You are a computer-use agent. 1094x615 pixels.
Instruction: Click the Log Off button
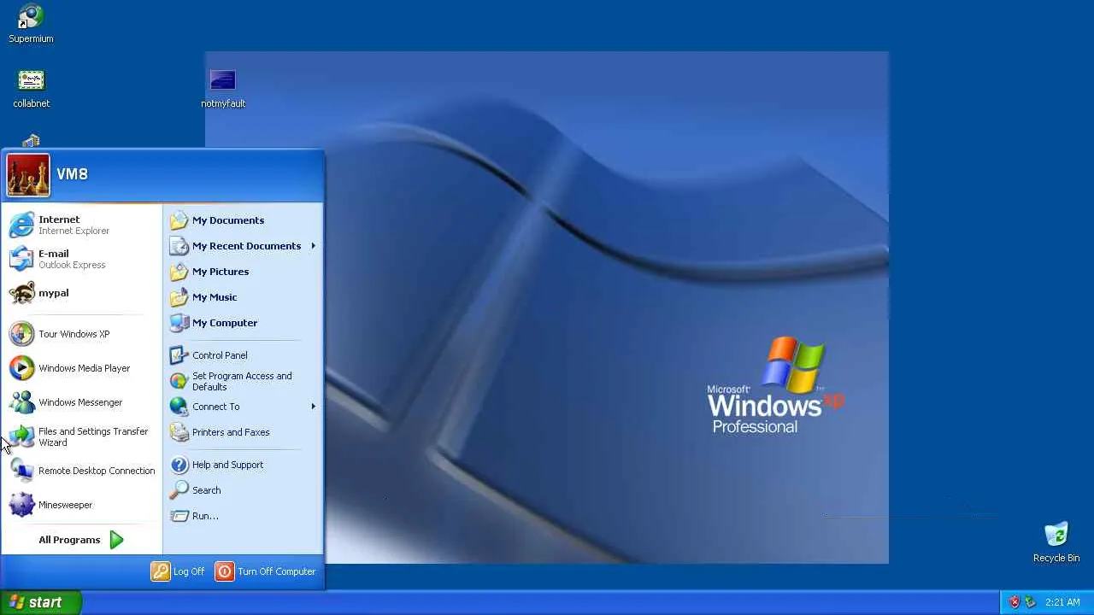pyautogui.click(x=179, y=571)
